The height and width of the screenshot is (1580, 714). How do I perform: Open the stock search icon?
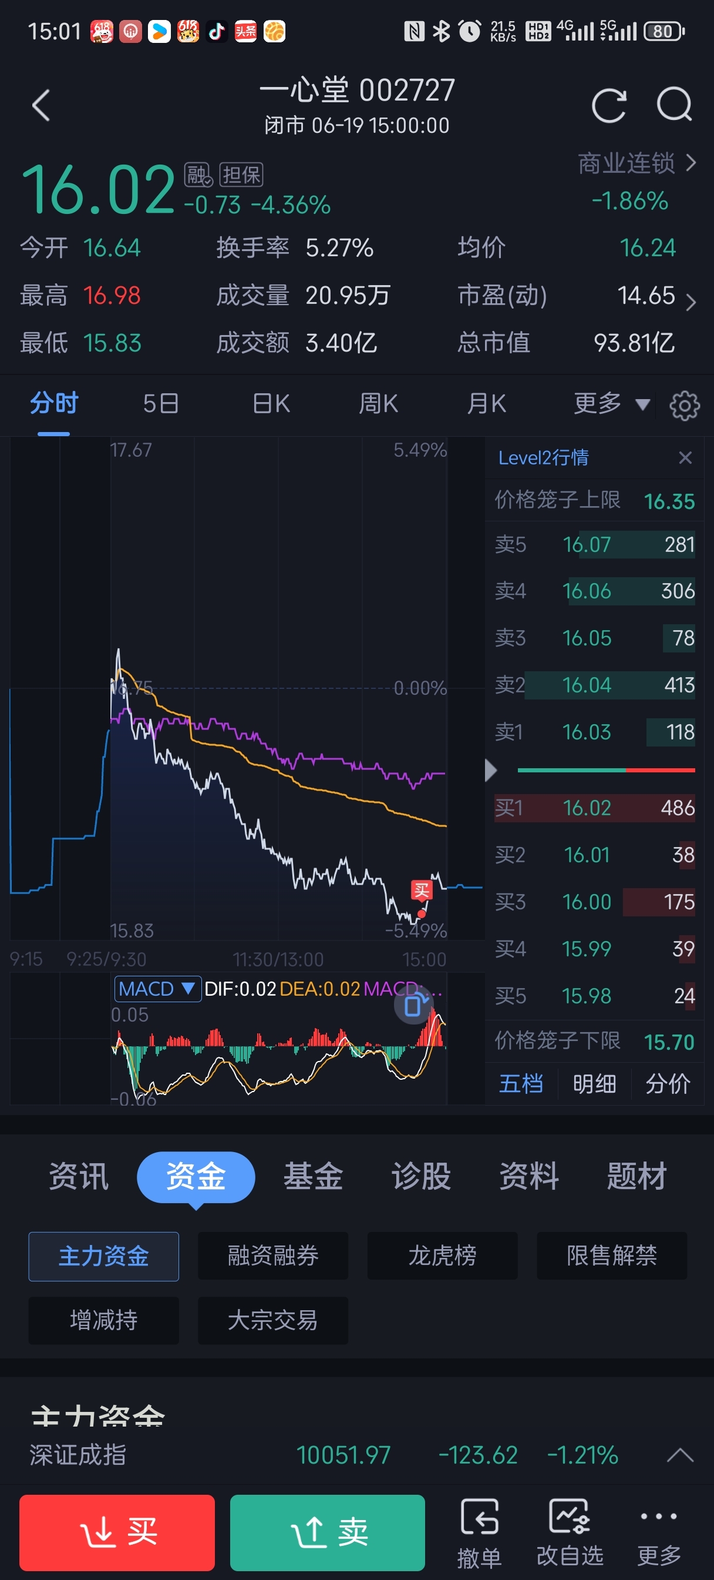click(x=674, y=105)
